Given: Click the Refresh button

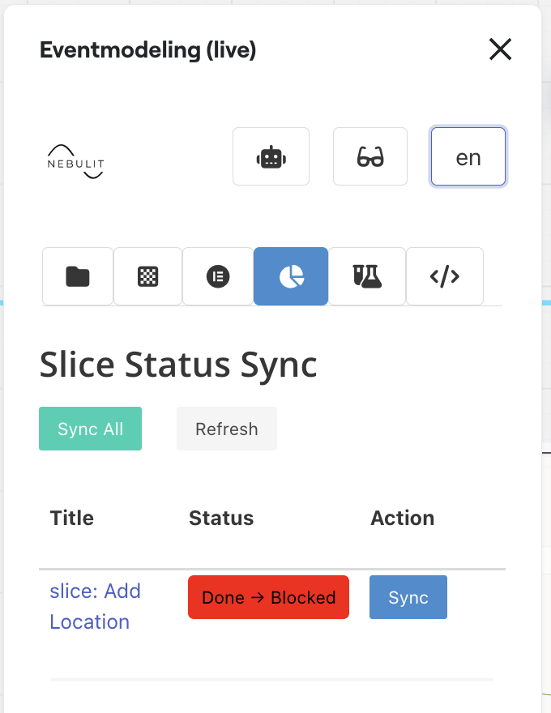Looking at the screenshot, I should click(x=227, y=429).
